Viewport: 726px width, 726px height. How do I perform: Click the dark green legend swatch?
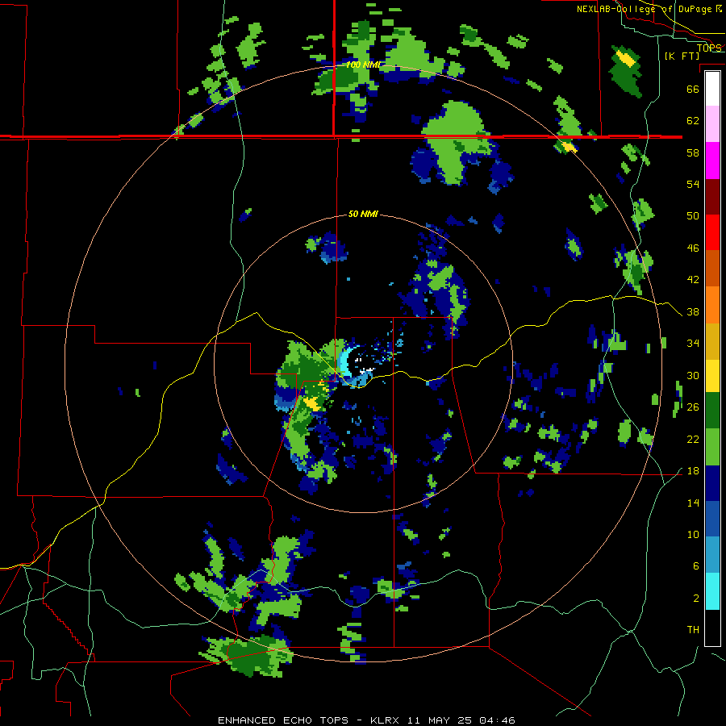(712, 411)
